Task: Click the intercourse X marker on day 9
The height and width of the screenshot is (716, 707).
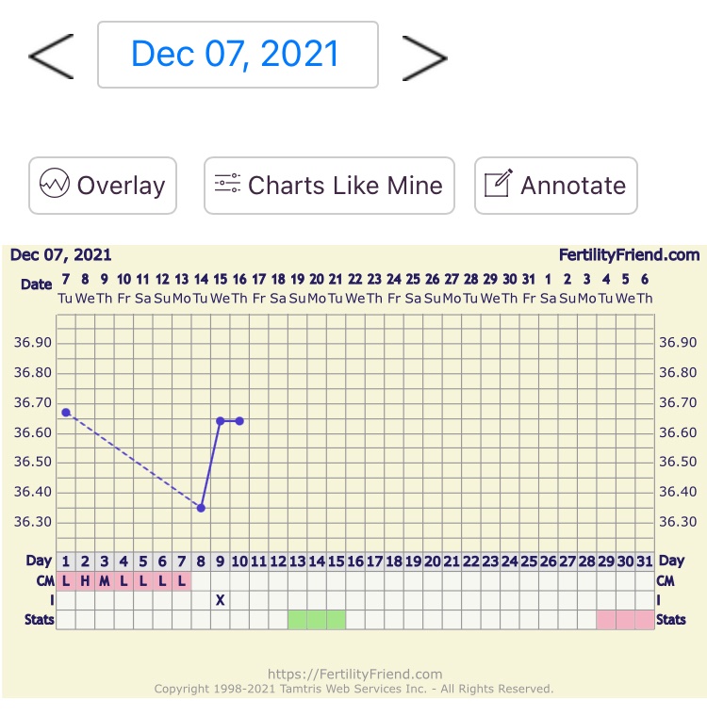Action: pos(220,600)
